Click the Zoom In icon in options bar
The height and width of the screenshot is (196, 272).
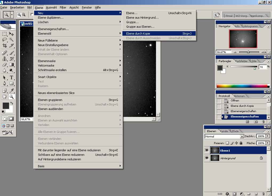click(x=19, y=15)
